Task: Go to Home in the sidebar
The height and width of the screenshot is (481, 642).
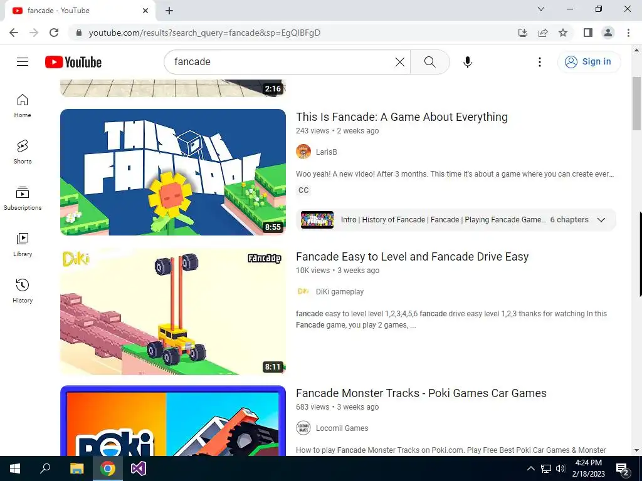Action: (23, 106)
